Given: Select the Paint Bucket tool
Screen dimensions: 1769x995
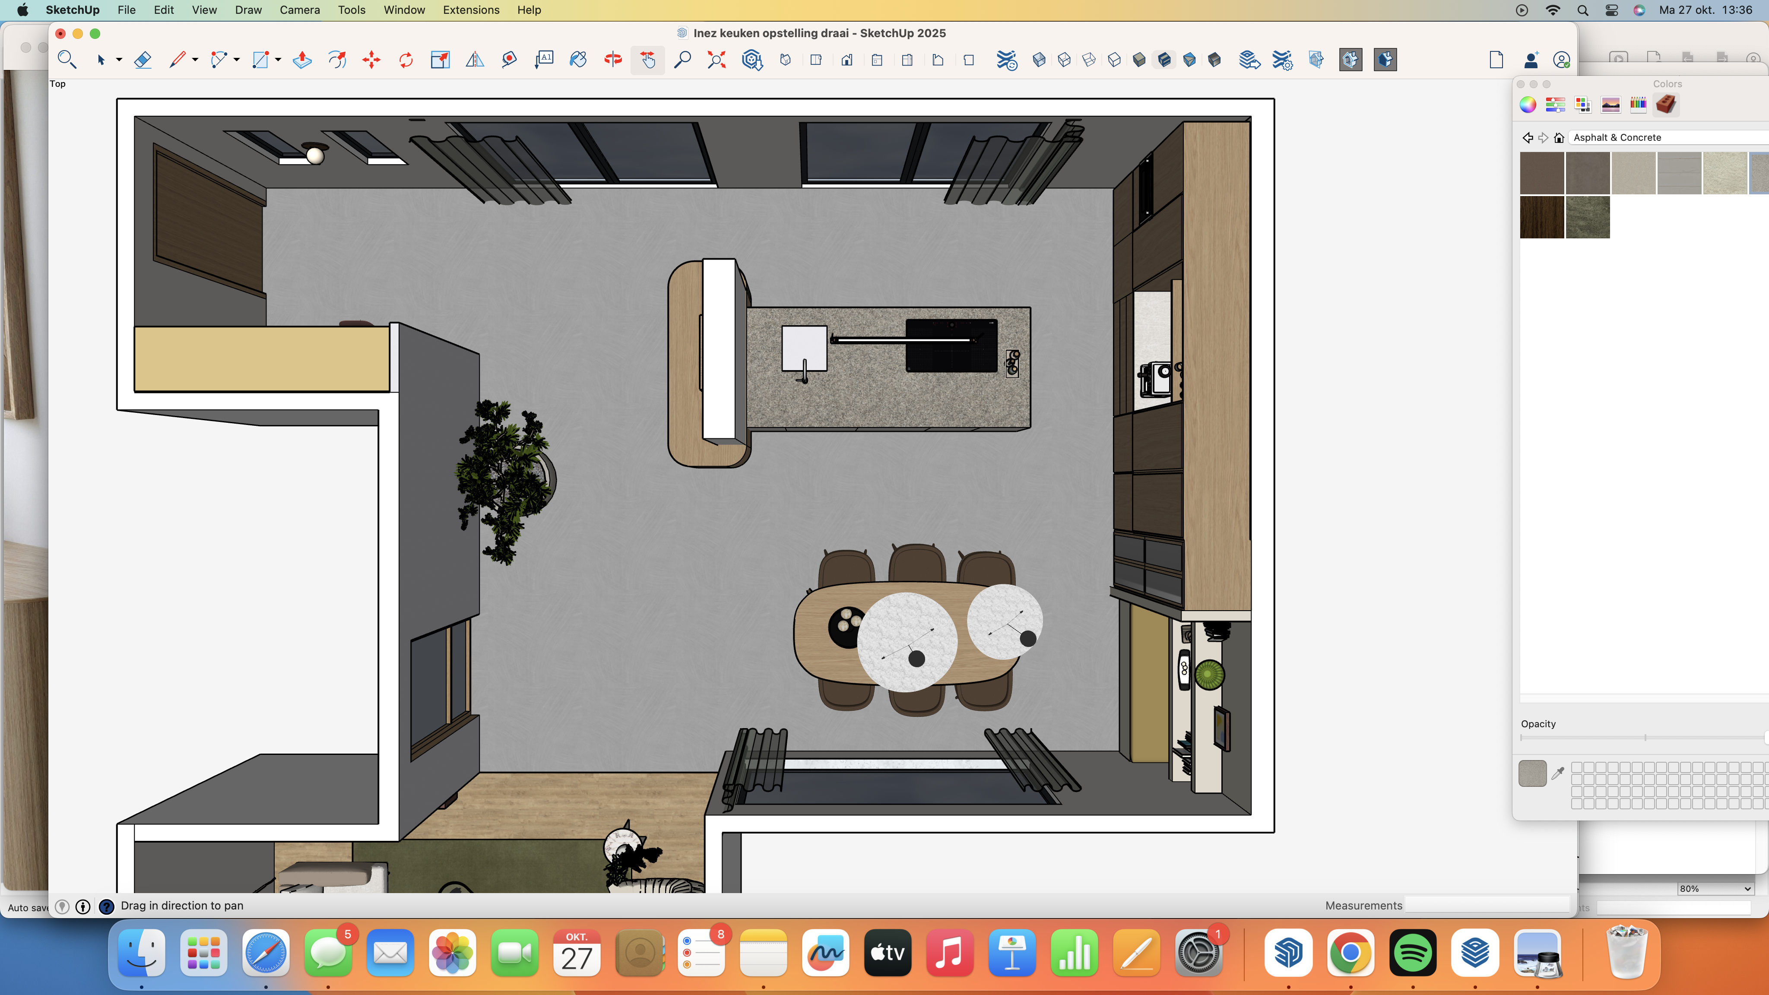Looking at the screenshot, I should [x=578, y=60].
